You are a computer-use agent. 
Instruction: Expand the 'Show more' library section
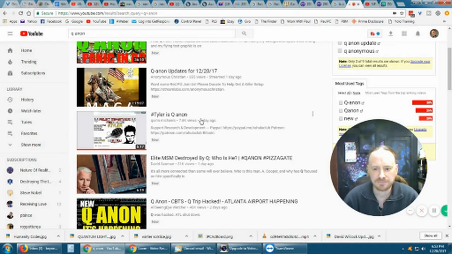pyautogui.click(x=30, y=145)
